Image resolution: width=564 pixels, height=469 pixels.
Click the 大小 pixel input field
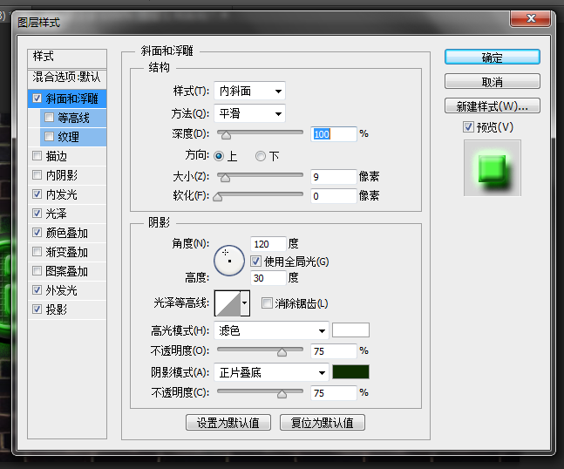point(333,176)
